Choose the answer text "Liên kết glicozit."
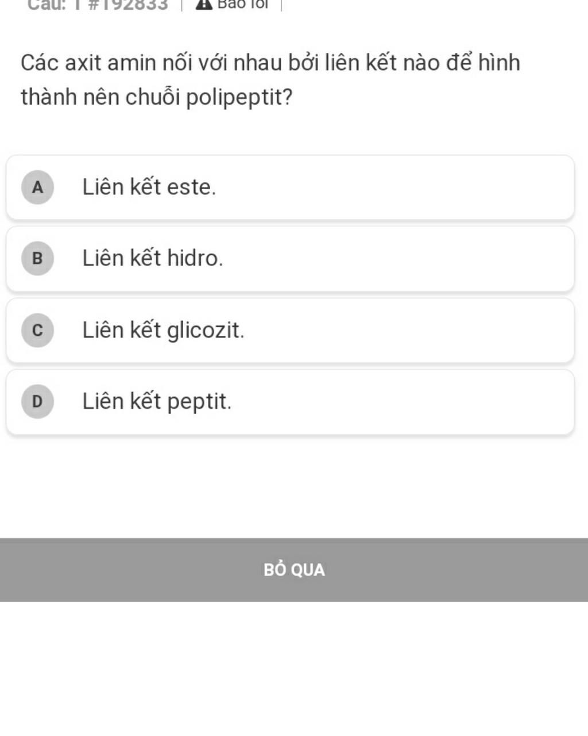Screen dimensions: 588x736 click(x=164, y=331)
